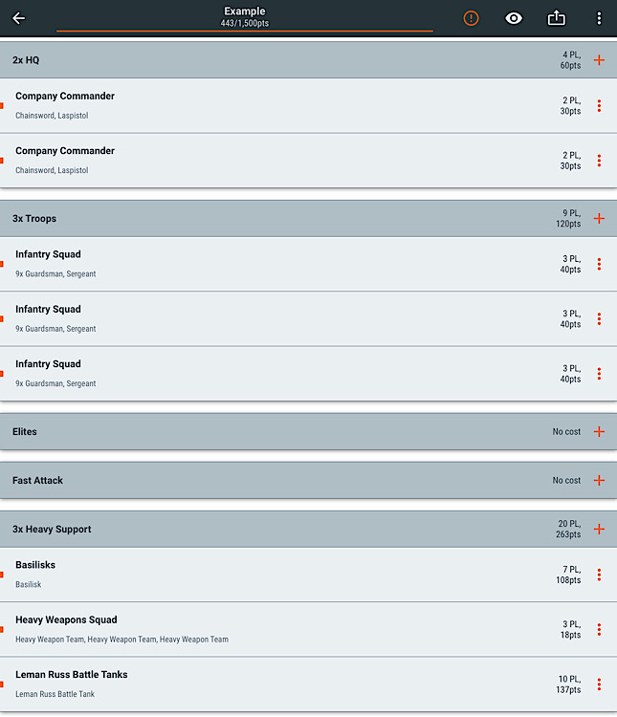
Task: Toggle the roster view eye icon
Action: [x=514, y=18]
